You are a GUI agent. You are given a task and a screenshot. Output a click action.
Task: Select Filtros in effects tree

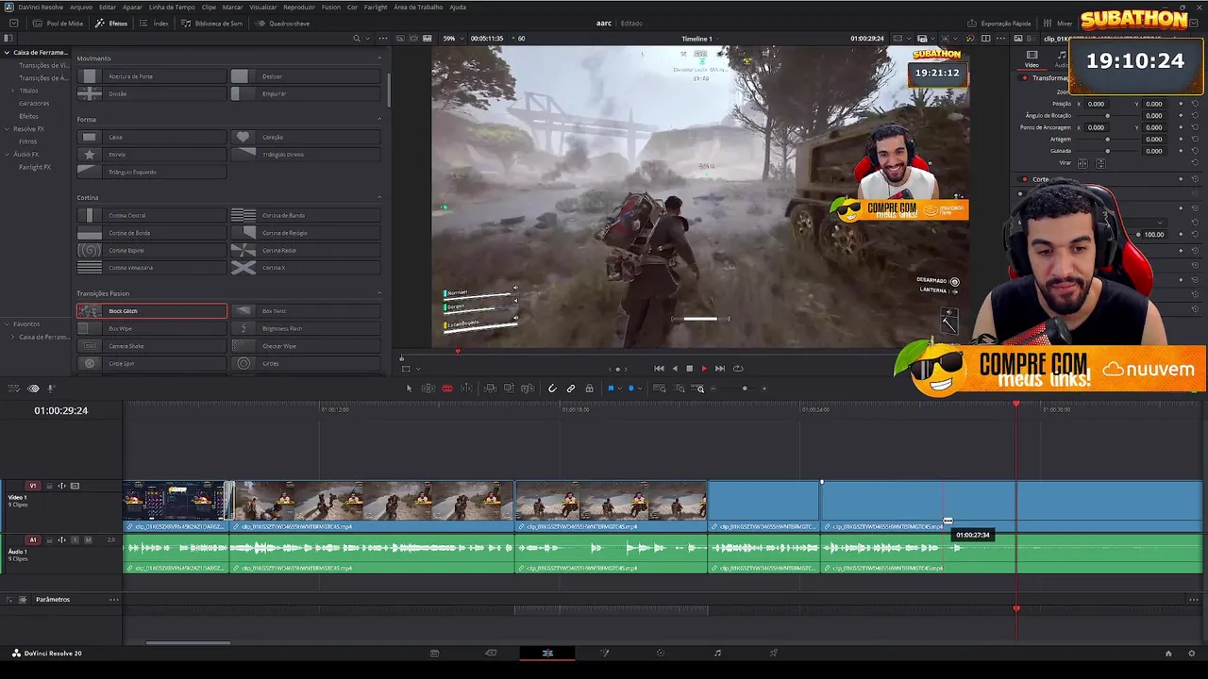coord(28,141)
